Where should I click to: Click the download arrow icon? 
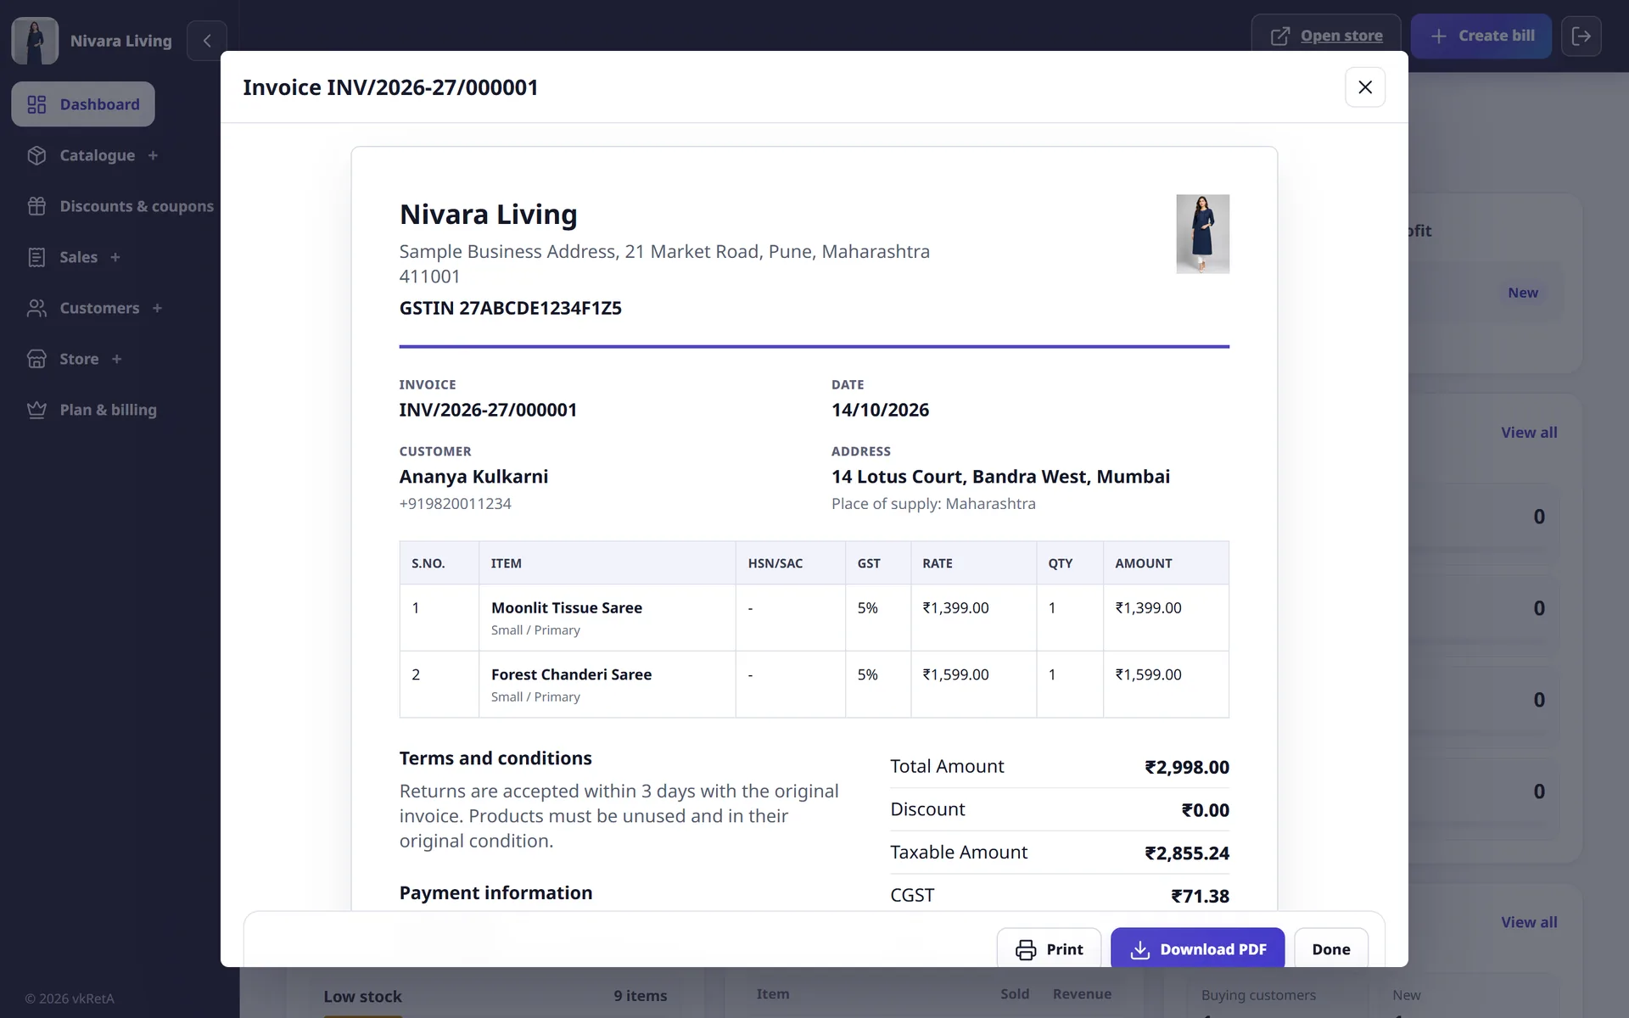coord(1140,950)
